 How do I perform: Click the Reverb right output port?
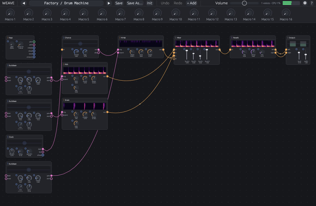pos(275,53)
